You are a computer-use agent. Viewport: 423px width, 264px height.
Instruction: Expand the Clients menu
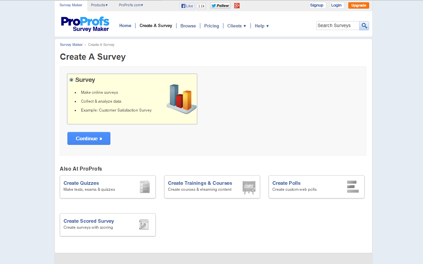click(x=237, y=26)
